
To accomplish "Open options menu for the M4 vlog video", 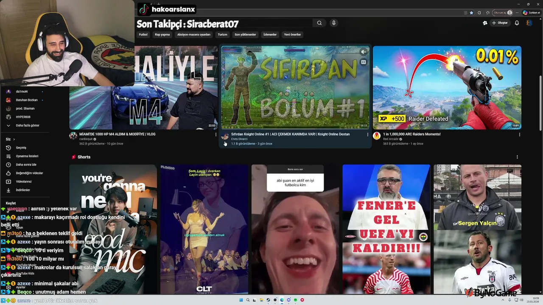I will (x=216, y=134).
